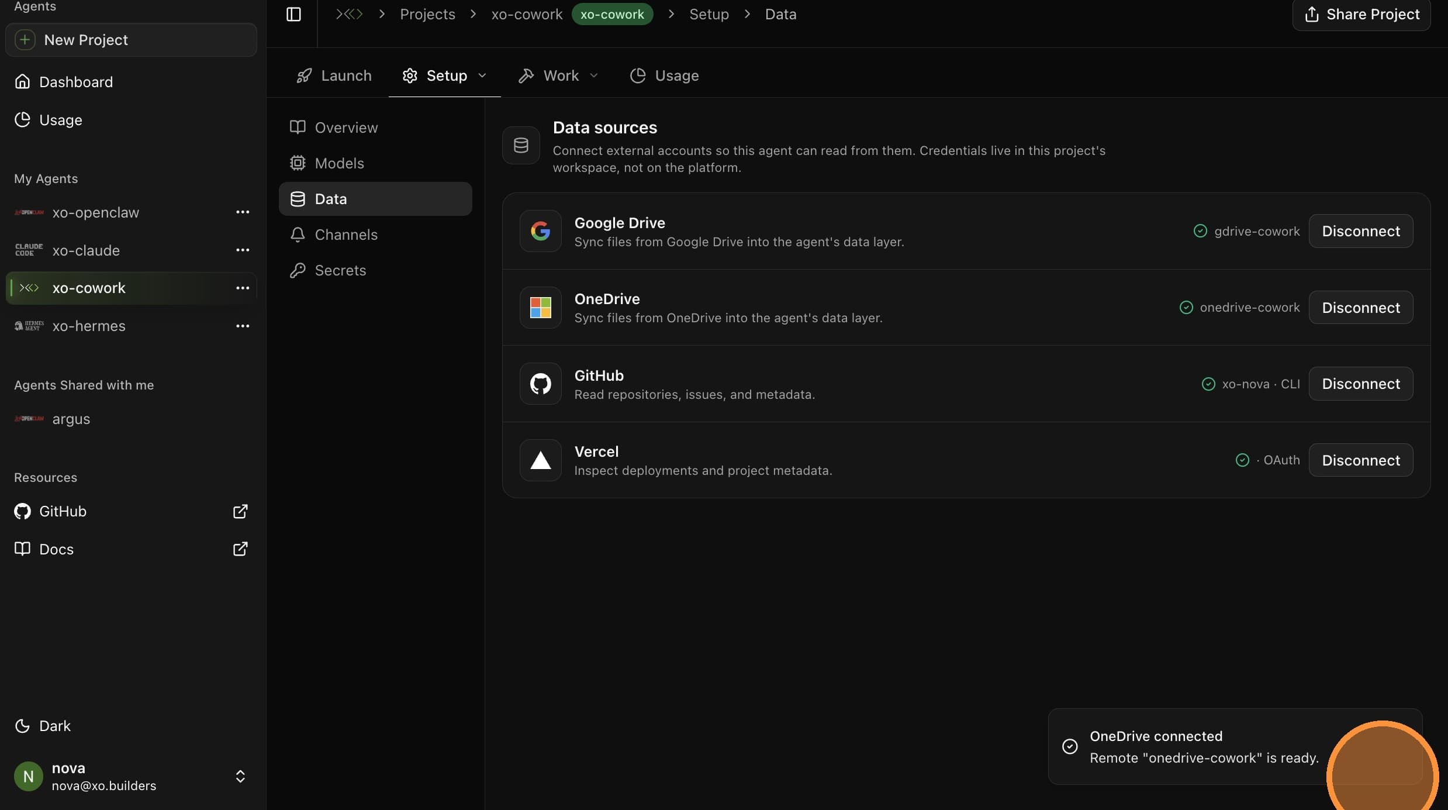The width and height of the screenshot is (1448, 810).
Task: Switch to the Work tab
Action: 558,75
